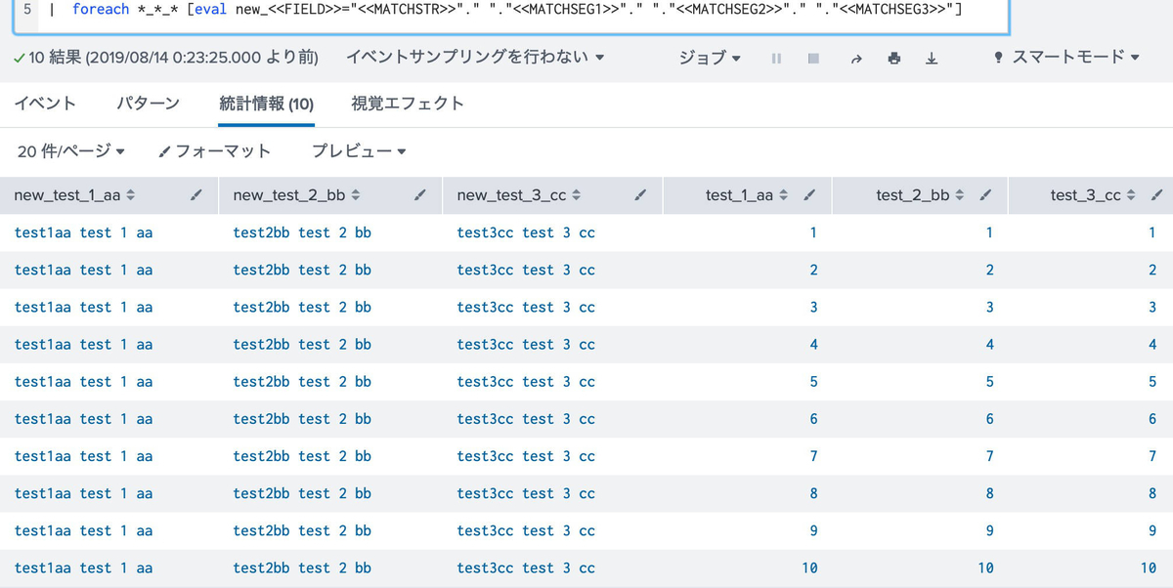Print the search results
Viewport: 1173px width, 588px height.
[x=893, y=58]
